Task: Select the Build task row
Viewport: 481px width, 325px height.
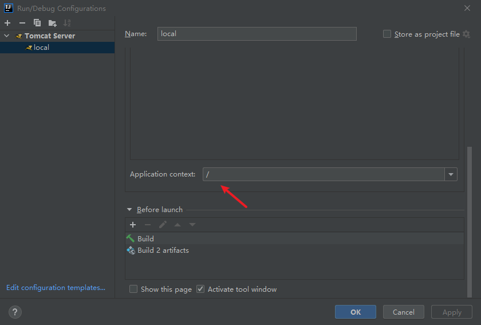Action: [x=294, y=238]
